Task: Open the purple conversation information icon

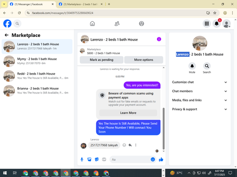Action: point(159,39)
